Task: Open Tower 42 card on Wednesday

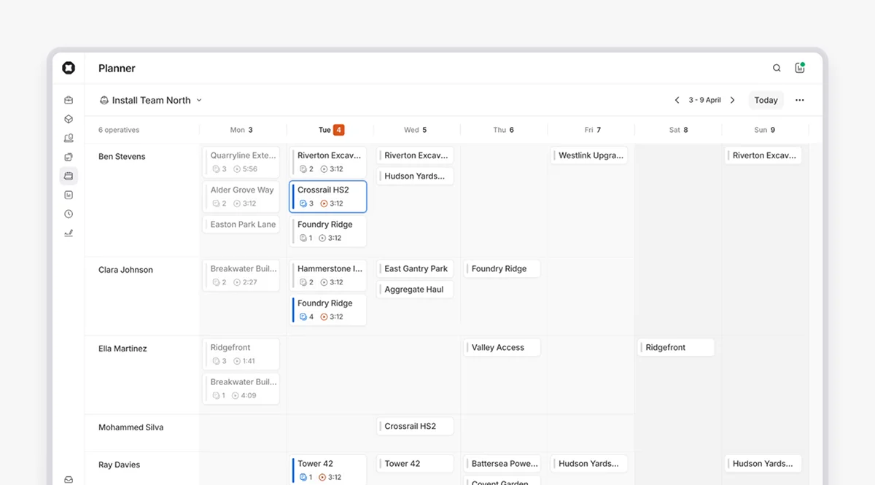Action: pos(416,463)
